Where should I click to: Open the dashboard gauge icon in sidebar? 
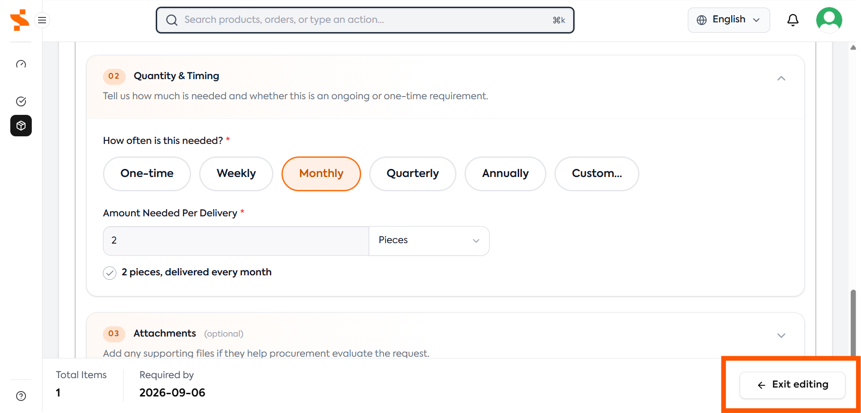(x=21, y=64)
